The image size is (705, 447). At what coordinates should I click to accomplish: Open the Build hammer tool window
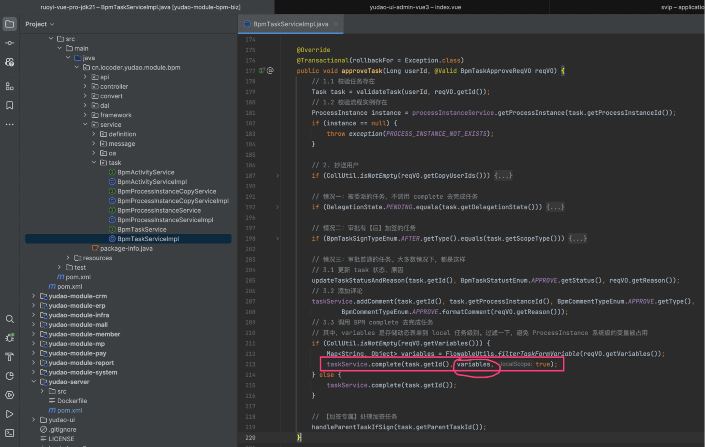pyautogui.click(x=10, y=357)
